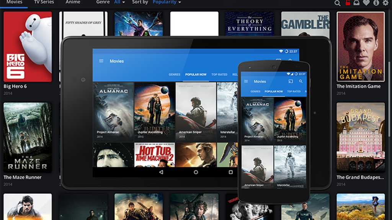
Task: Tap the recent apps square on the tablet
Action: [x=230, y=172]
